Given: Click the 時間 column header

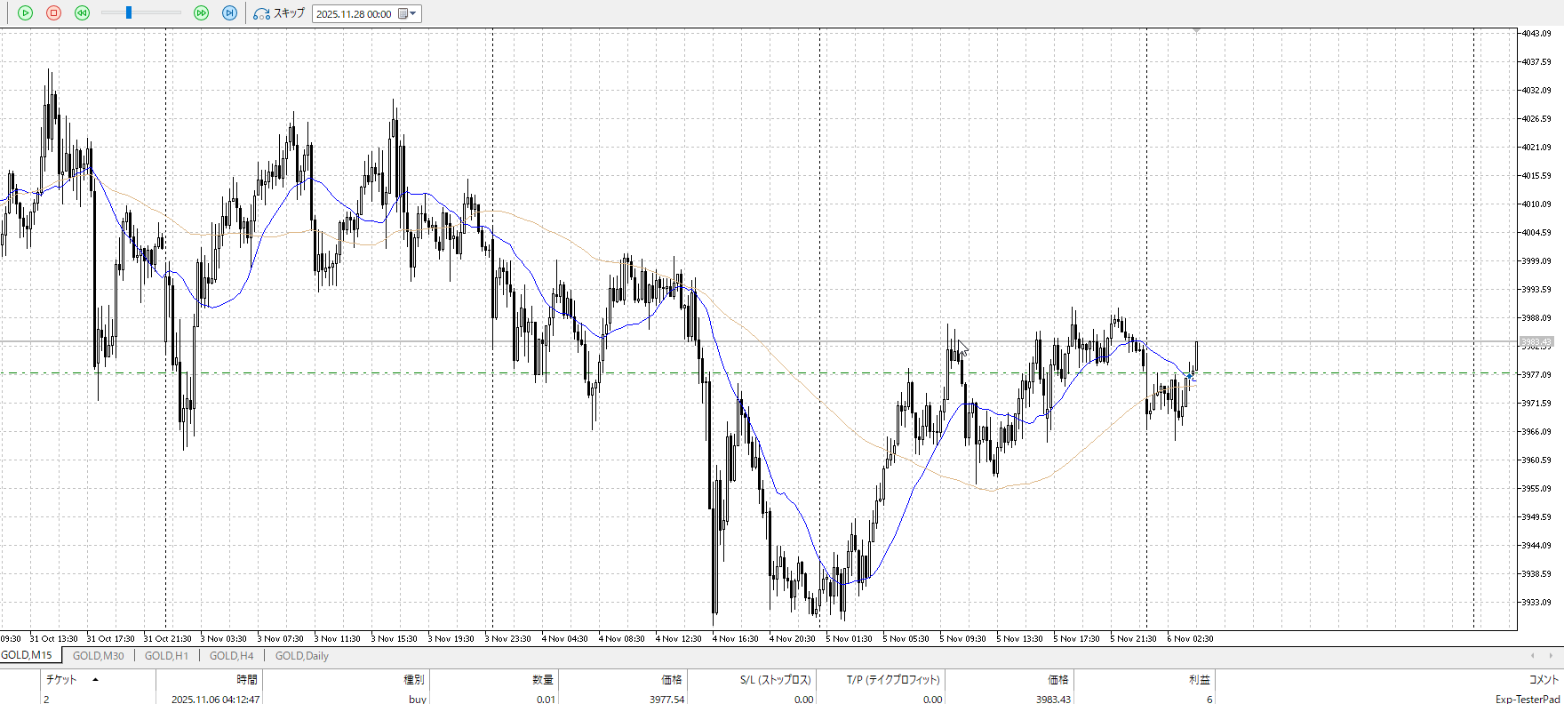Looking at the screenshot, I should (246, 680).
